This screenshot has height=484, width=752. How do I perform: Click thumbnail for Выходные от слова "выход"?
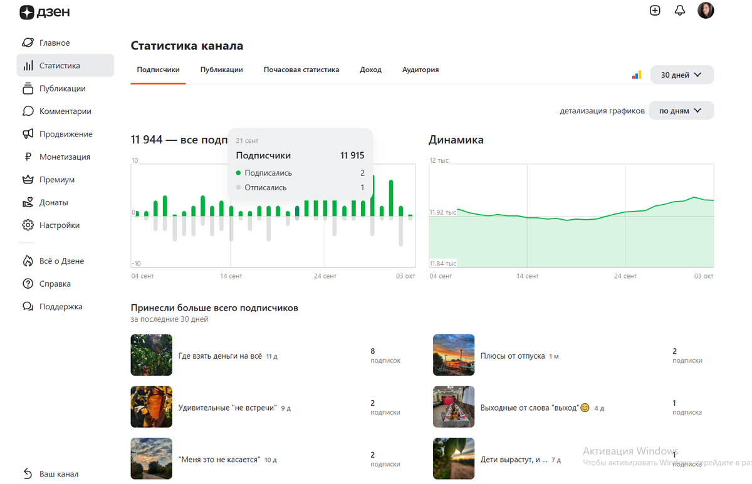tap(454, 407)
